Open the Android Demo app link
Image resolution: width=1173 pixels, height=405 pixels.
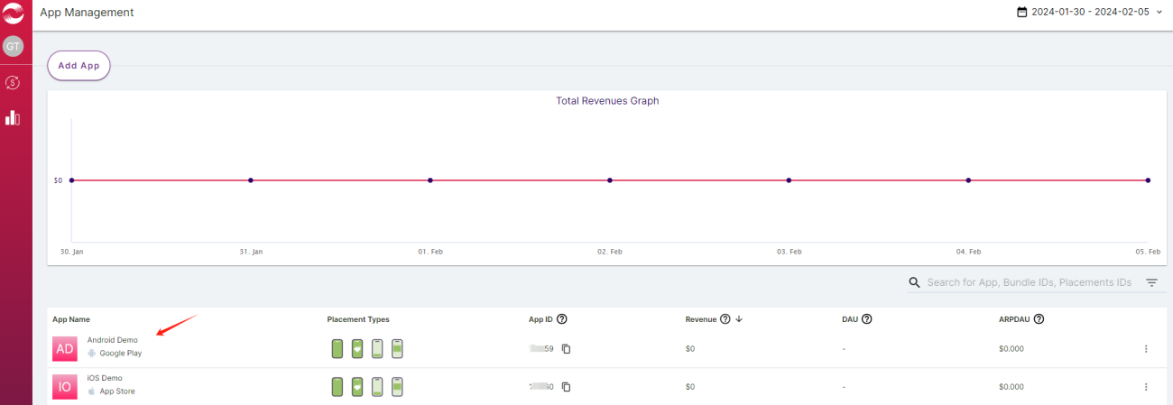[x=112, y=340]
